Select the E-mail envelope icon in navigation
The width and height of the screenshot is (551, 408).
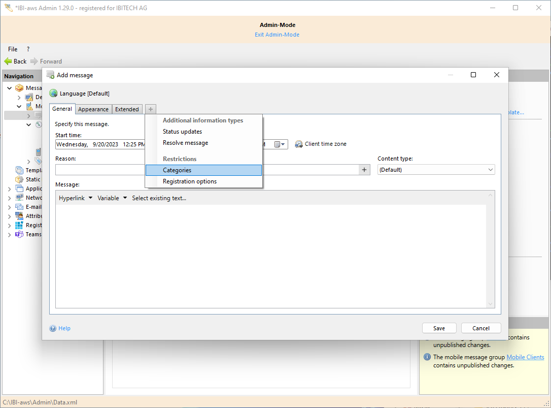19,207
